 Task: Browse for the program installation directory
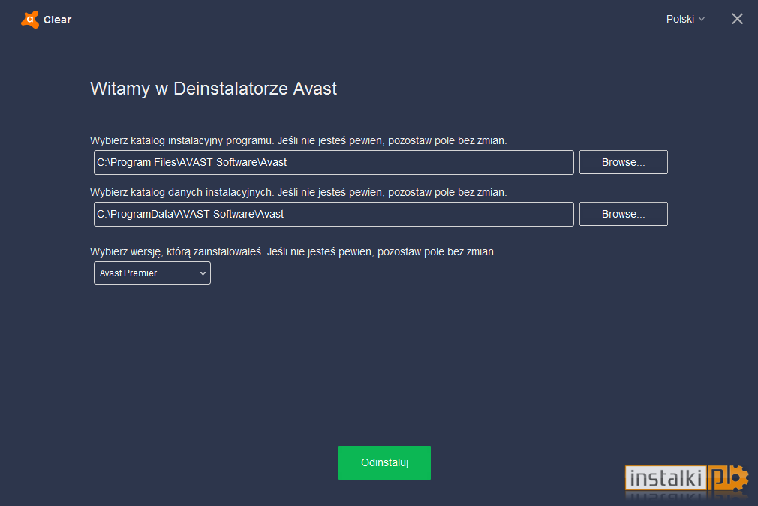[623, 163]
